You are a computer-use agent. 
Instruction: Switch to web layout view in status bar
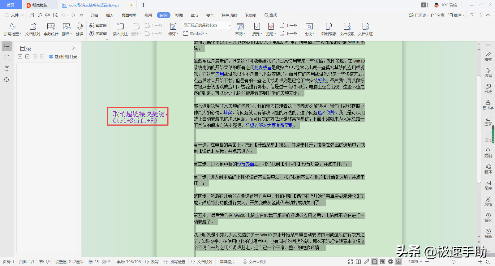(391, 262)
